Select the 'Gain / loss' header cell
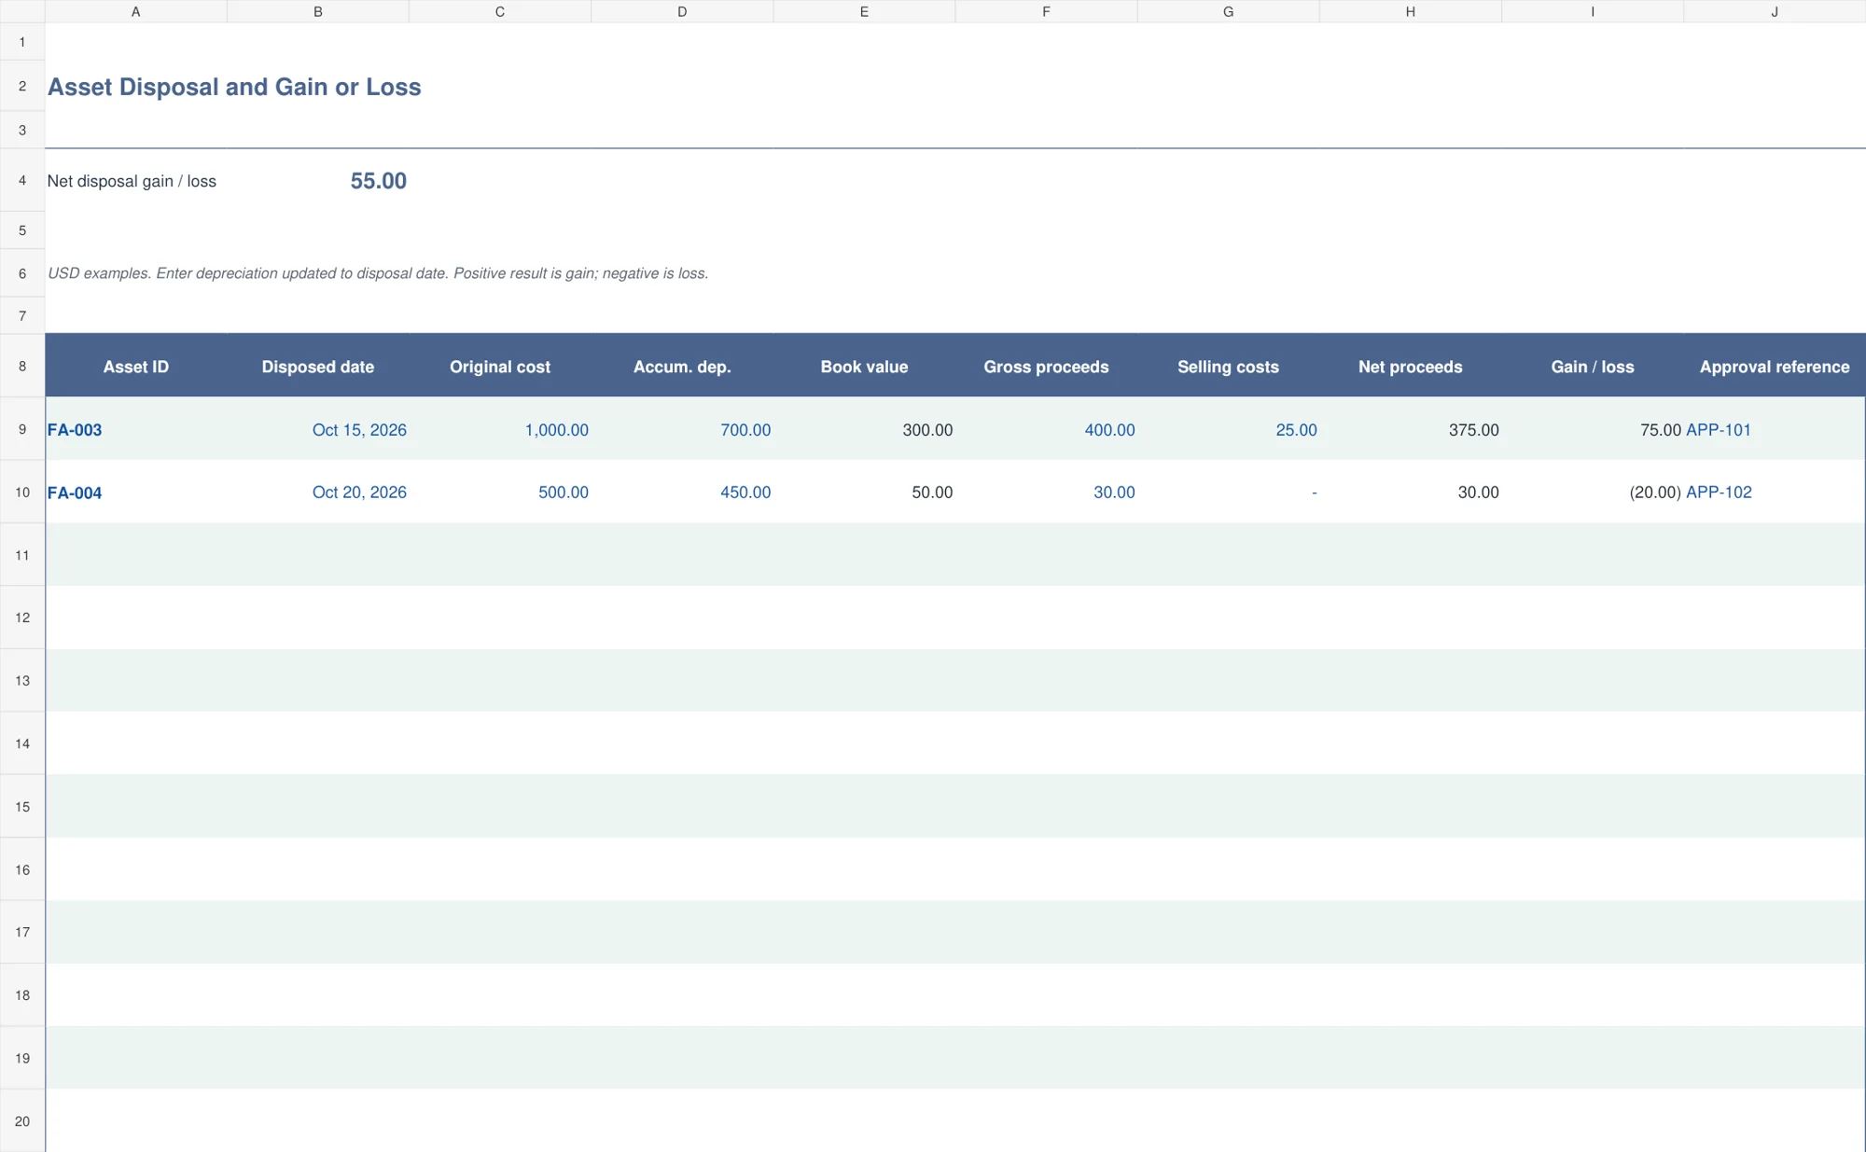 click(1592, 367)
